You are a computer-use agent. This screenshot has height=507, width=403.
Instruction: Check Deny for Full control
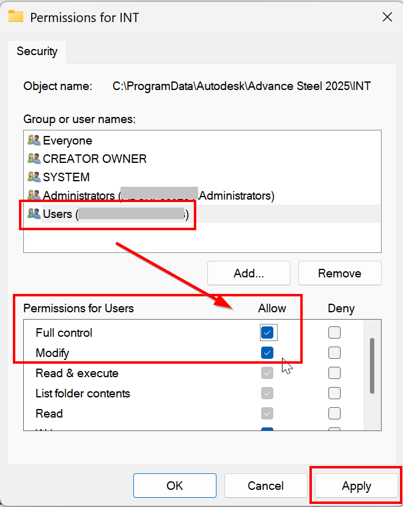pos(334,333)
